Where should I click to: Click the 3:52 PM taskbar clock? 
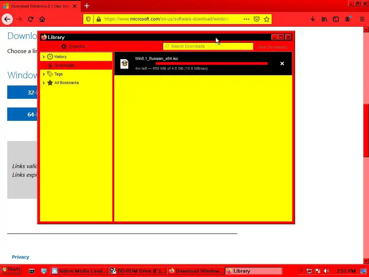click(346, 271)
